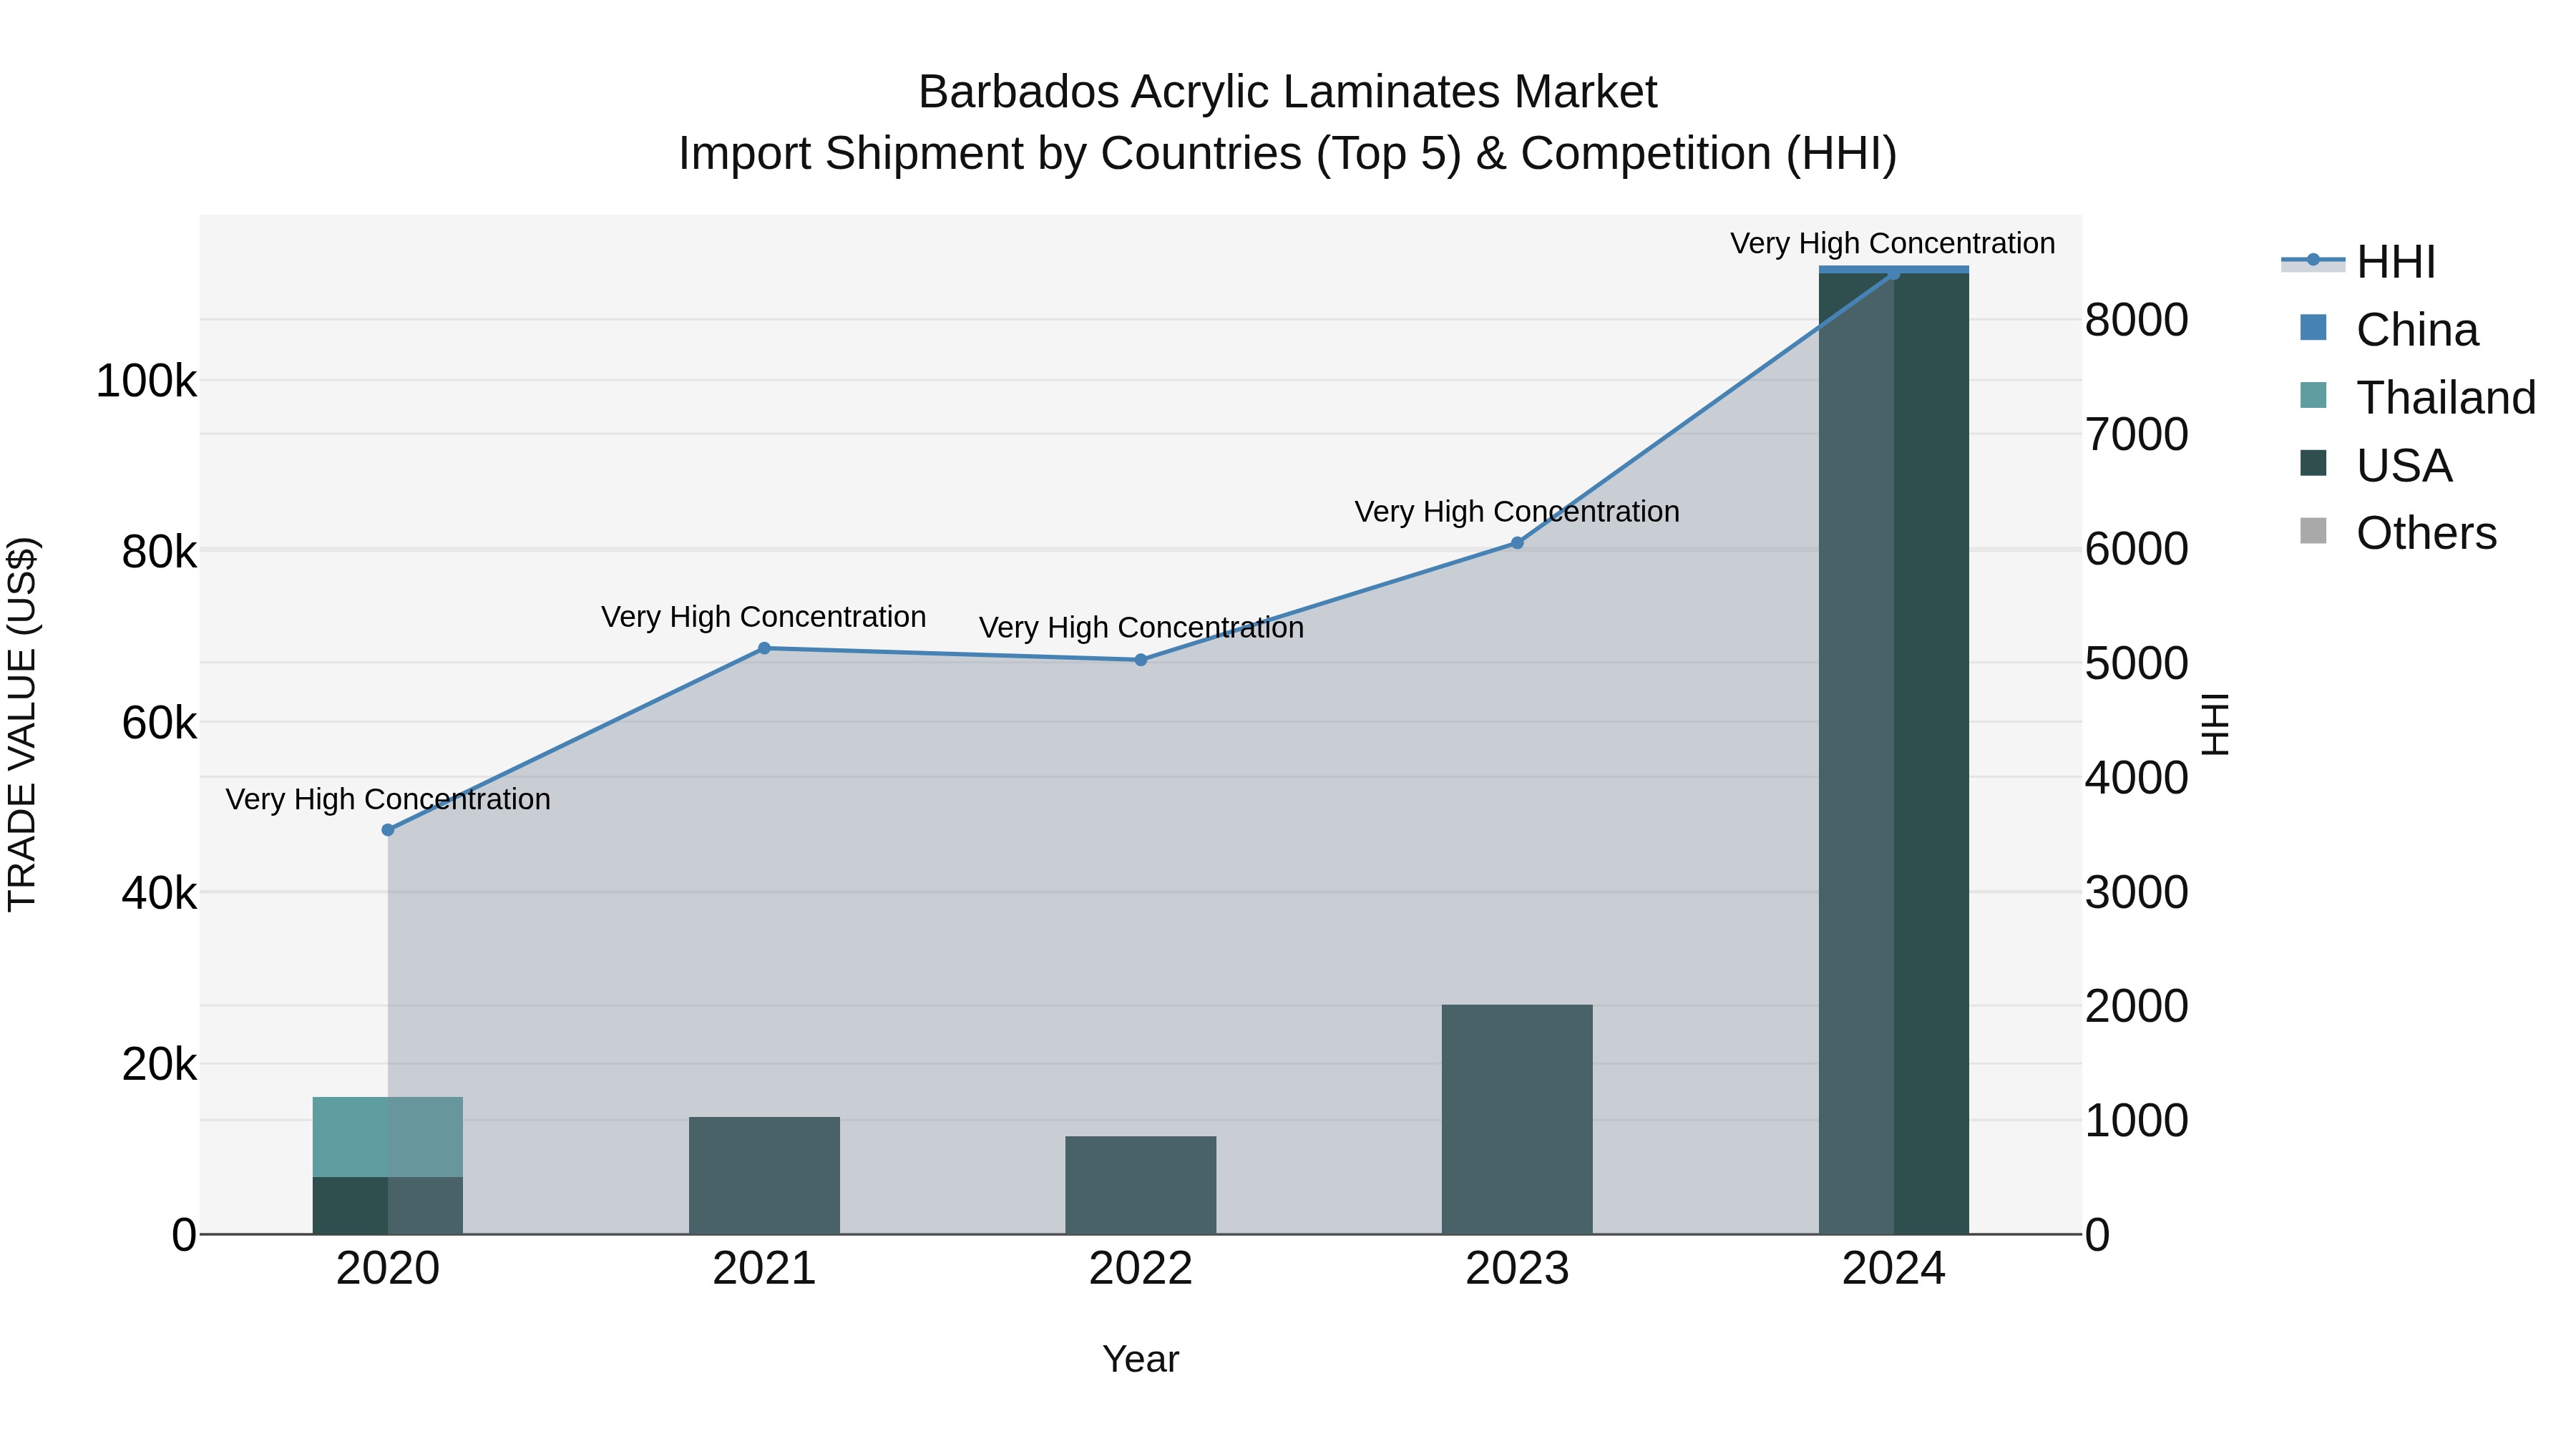Click the 2020 x-axis label
This screenshot has height=1449, width=2576.
click(388, 1269)
